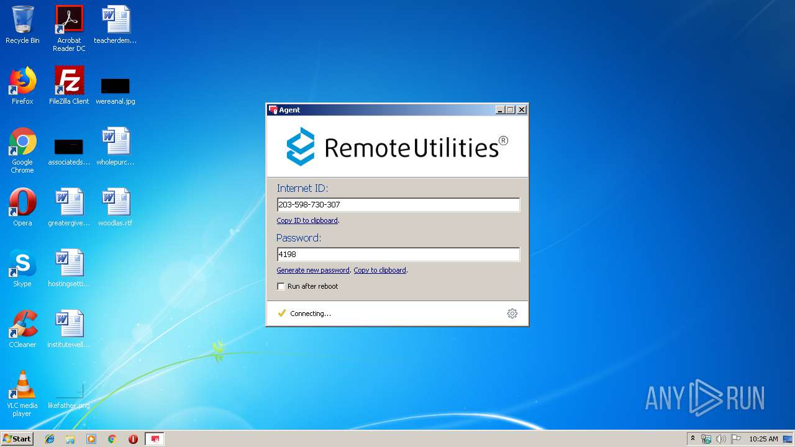Select the Firefox desktop icon
This screenshot has width=795, height=447.
(x=22, y=86)
